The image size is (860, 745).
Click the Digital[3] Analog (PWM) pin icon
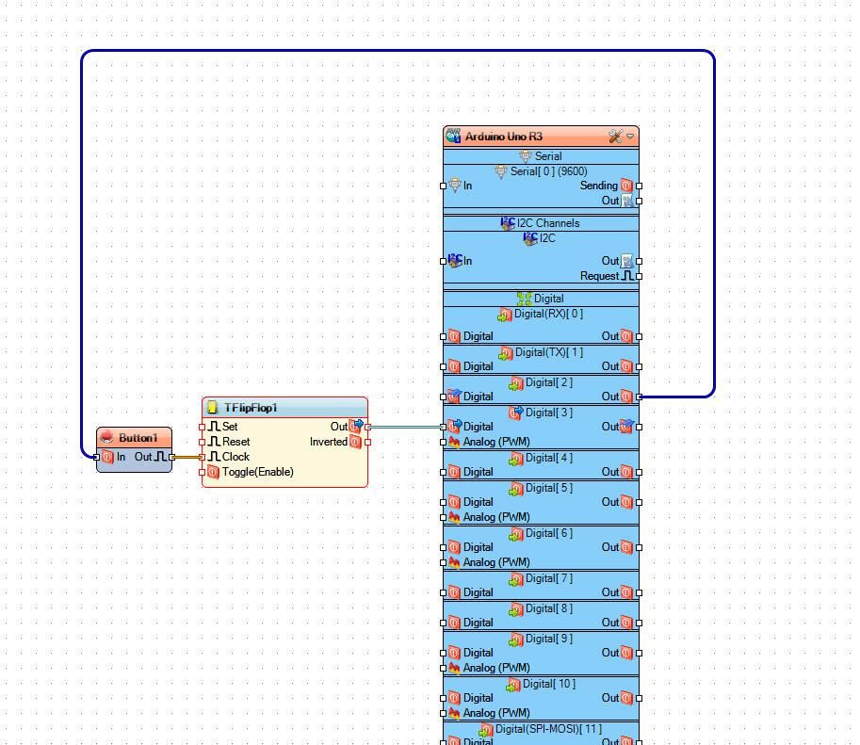454,442
